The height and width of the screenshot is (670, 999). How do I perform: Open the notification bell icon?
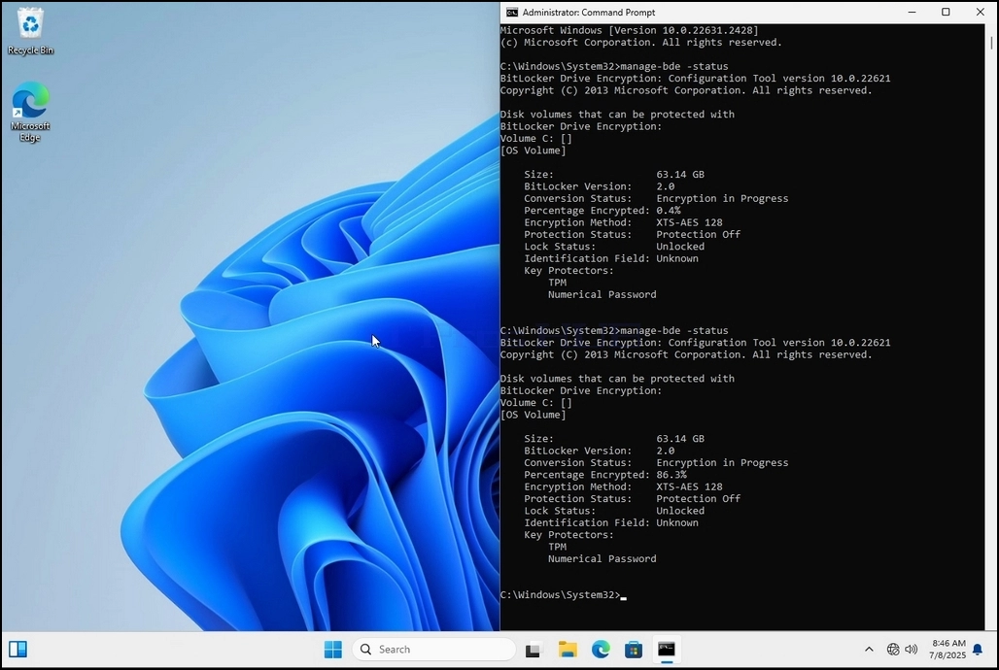(x=978, y=649)
